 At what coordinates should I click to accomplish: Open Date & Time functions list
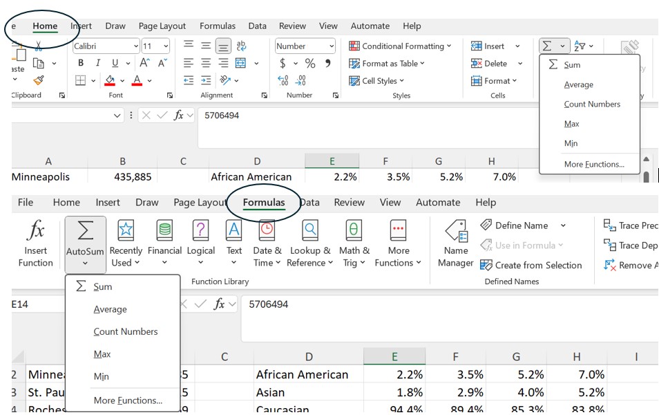pos(267,243)
